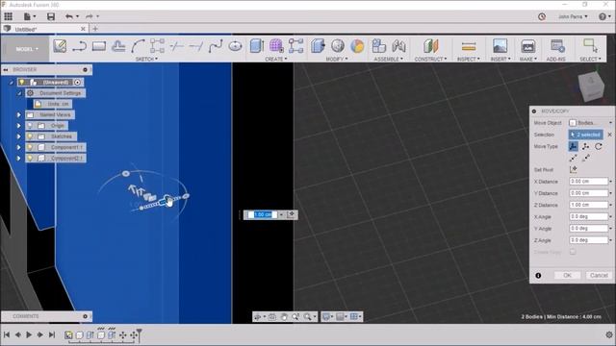Expand the Origin folder

click(x=18, y=126)
